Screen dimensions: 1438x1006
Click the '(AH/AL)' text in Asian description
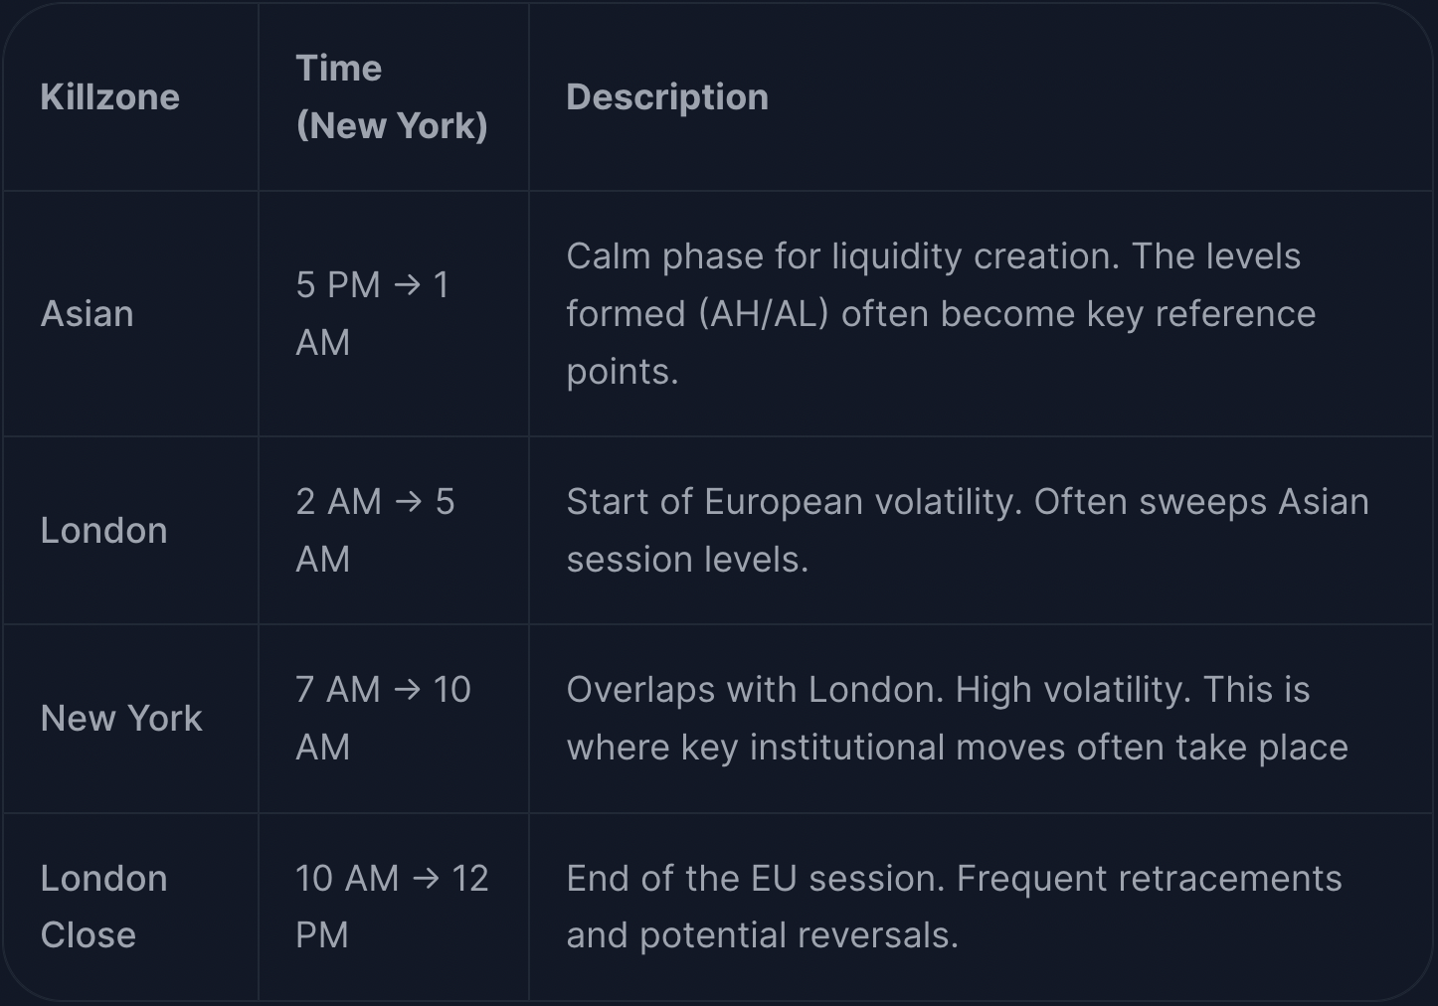click(x=763, y=315)
